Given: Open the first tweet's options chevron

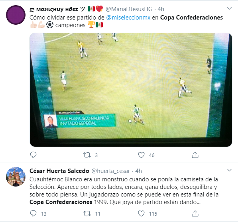Looking at the screenshot, I should pyautogui.click(x=229, y=8).
